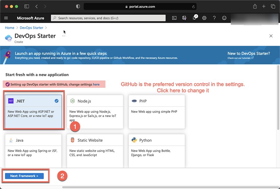
Task: Open the help and support menu
Action: tap(214, 18)
